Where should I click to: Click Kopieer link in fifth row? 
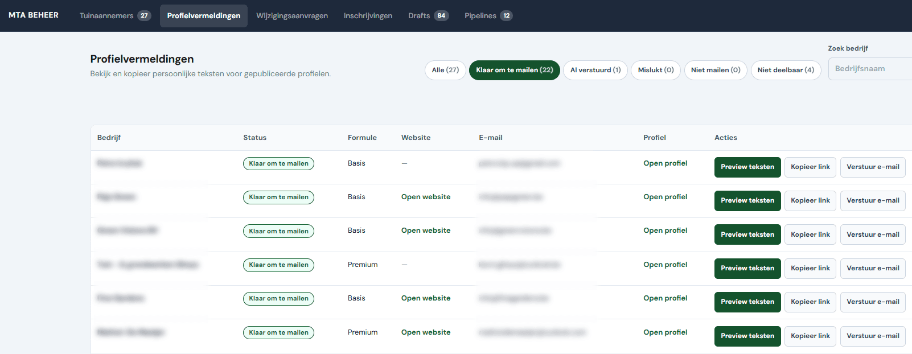(810, 302)
